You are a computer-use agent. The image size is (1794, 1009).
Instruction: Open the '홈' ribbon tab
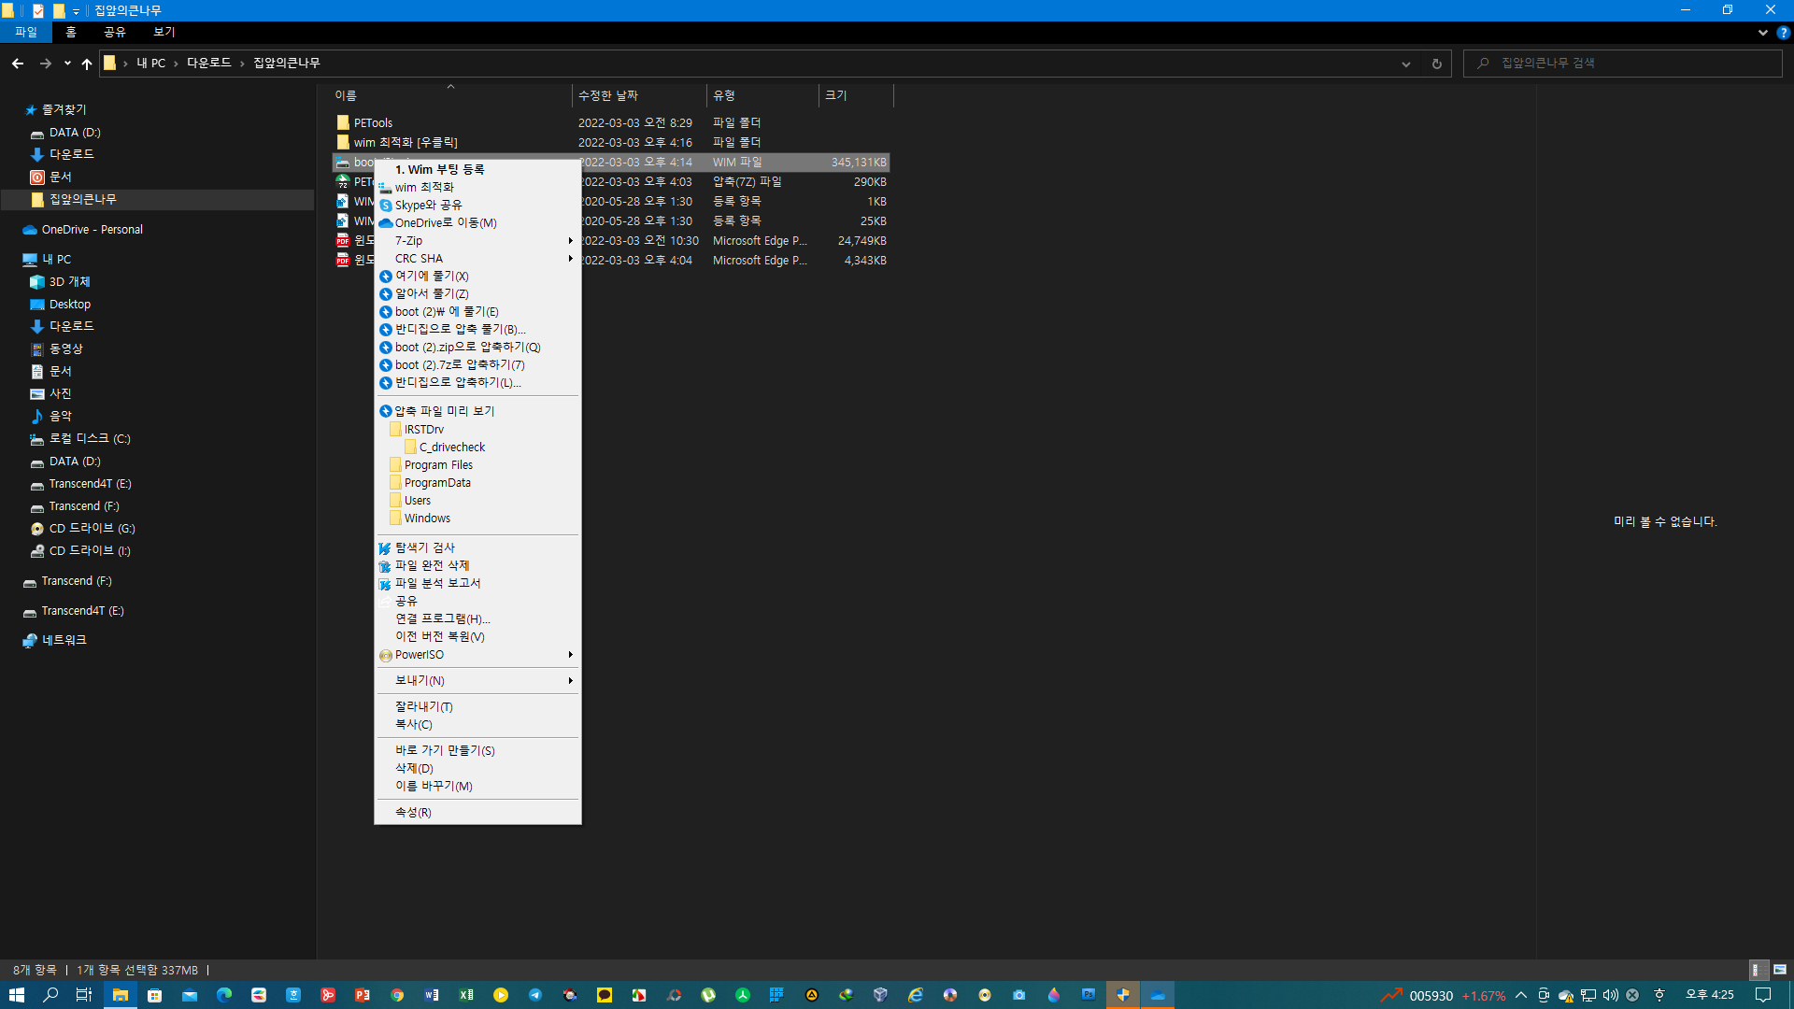pos(71,32)
